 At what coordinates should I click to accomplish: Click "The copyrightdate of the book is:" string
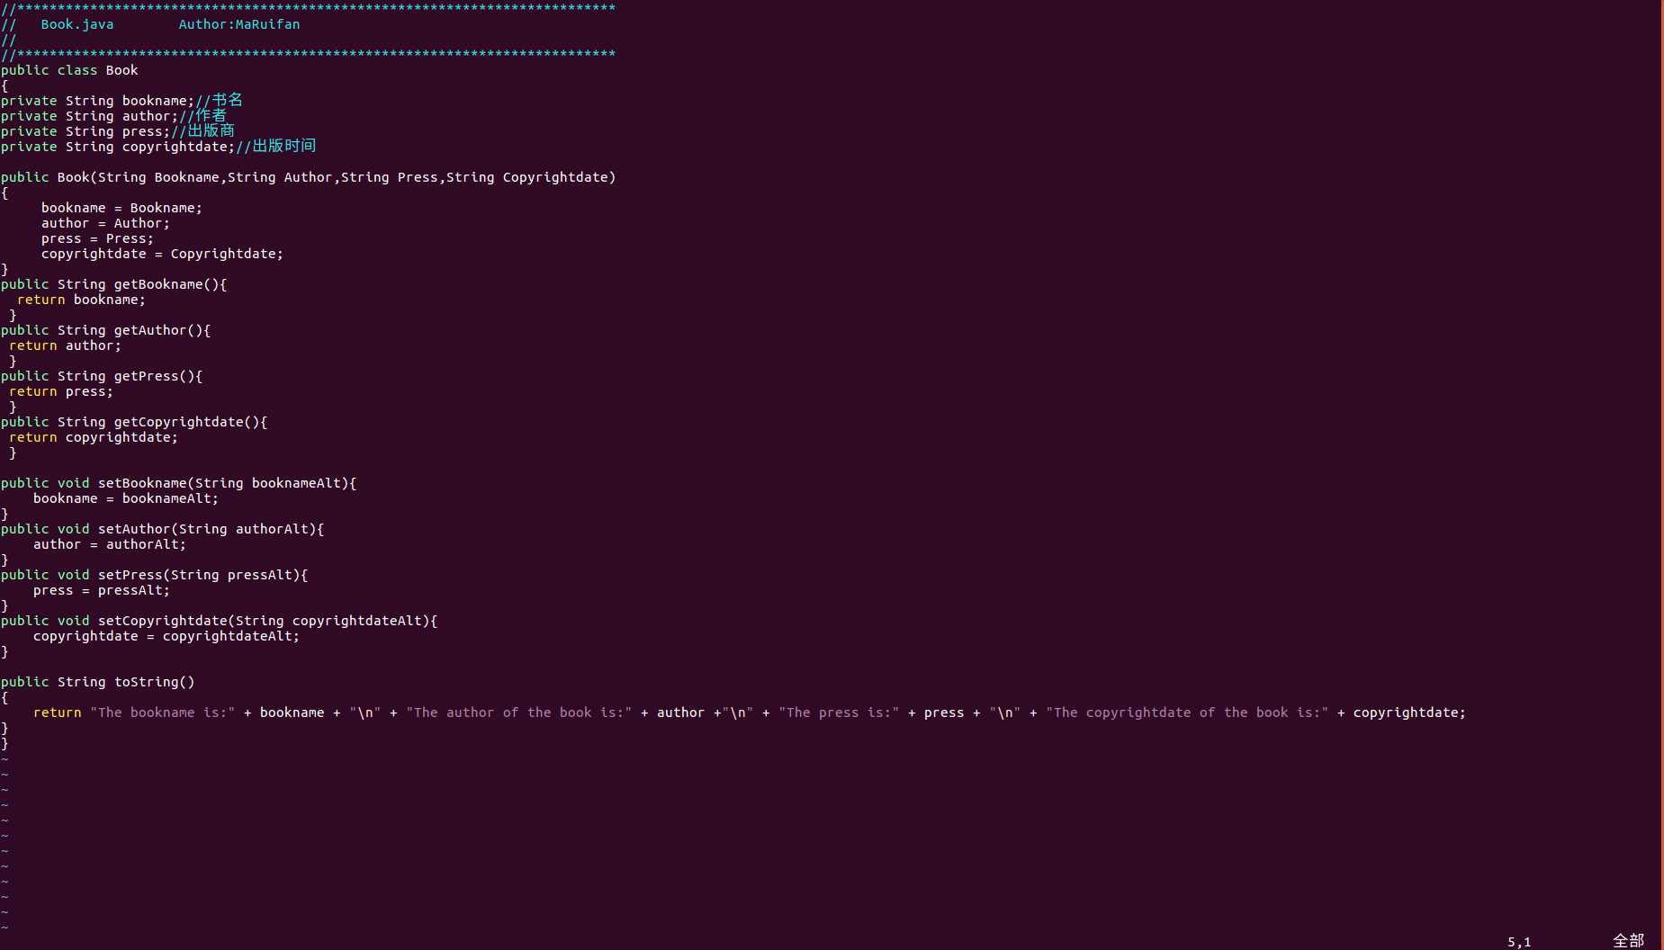(1187, 712)
